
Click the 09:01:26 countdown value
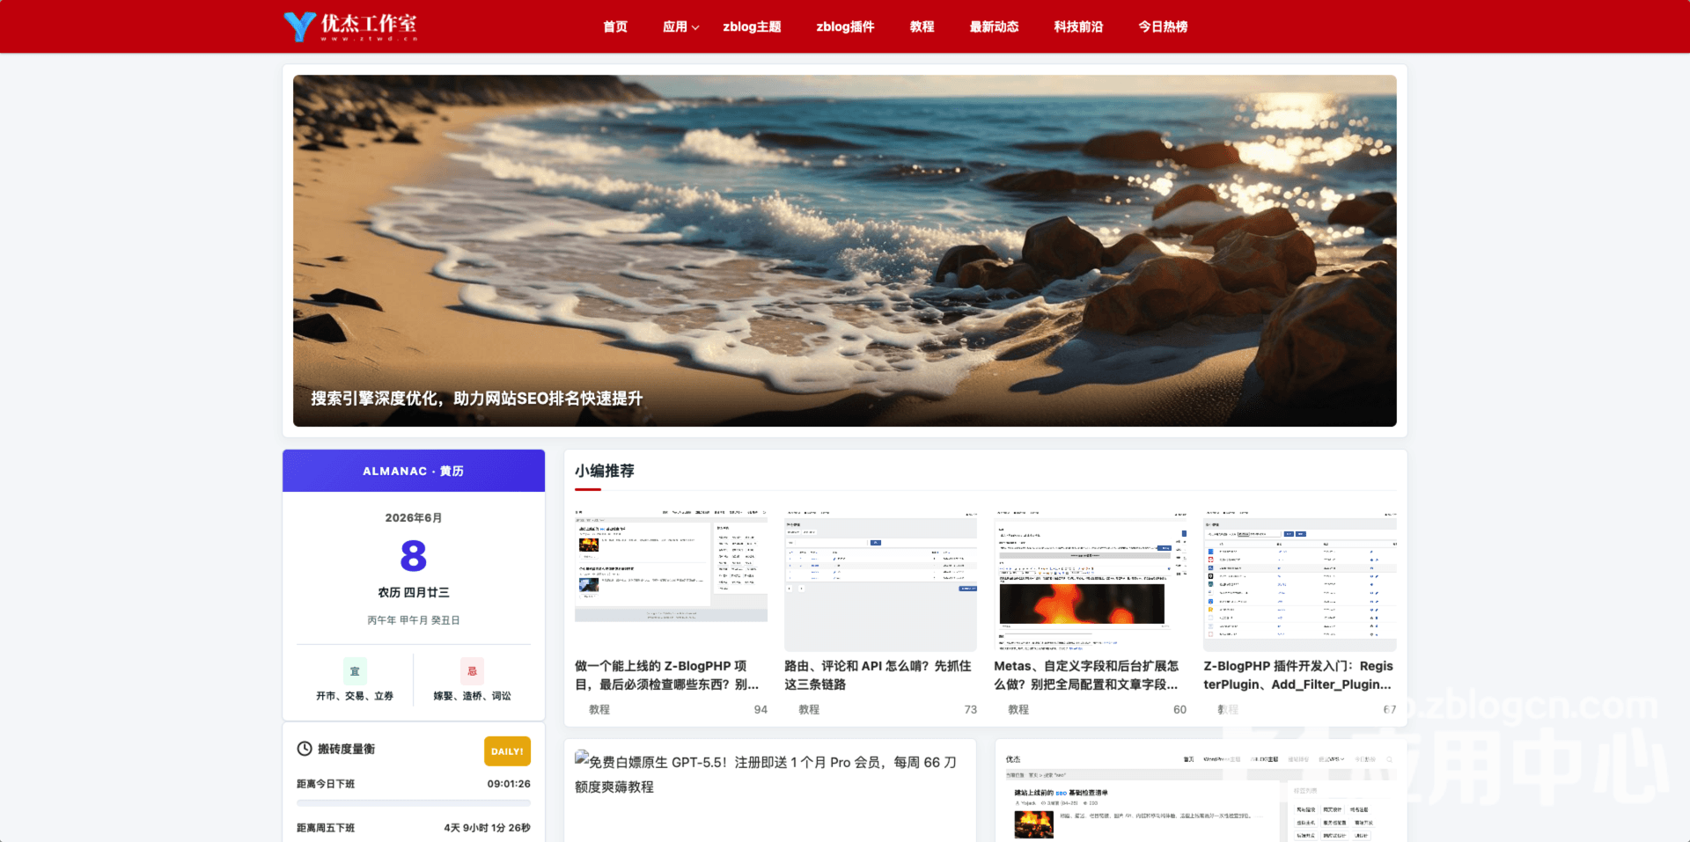point(509,784)
